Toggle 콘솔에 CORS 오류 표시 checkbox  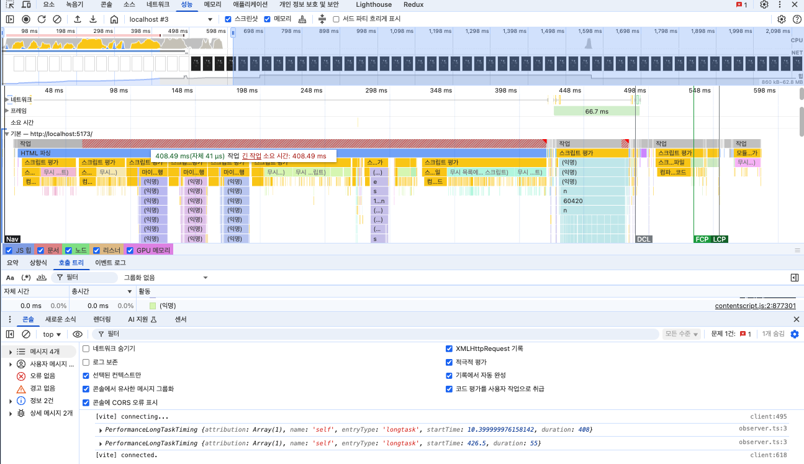pos(86,403)
